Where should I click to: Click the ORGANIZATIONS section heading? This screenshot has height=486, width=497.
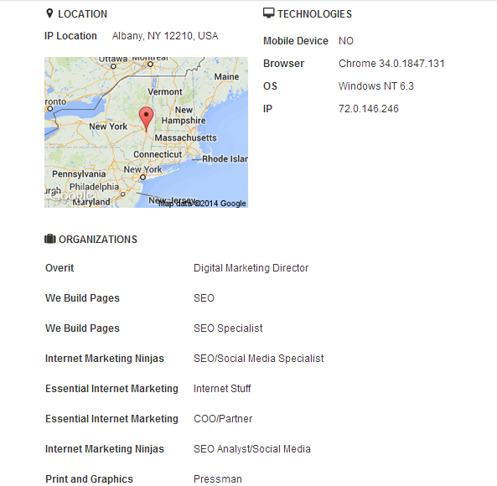pyautogui.click(x=98, y=240)
